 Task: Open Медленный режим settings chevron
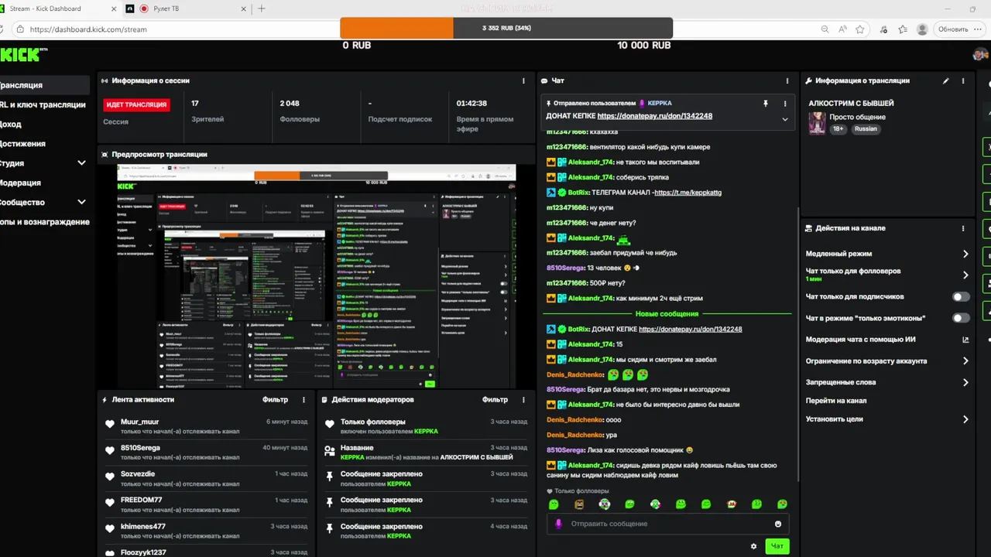[965, 254]
